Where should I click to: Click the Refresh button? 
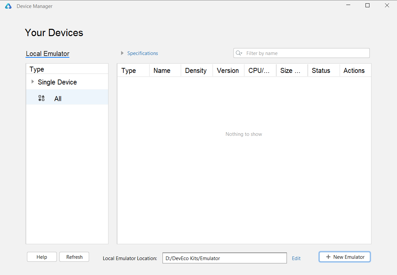[x=74, y=257]
